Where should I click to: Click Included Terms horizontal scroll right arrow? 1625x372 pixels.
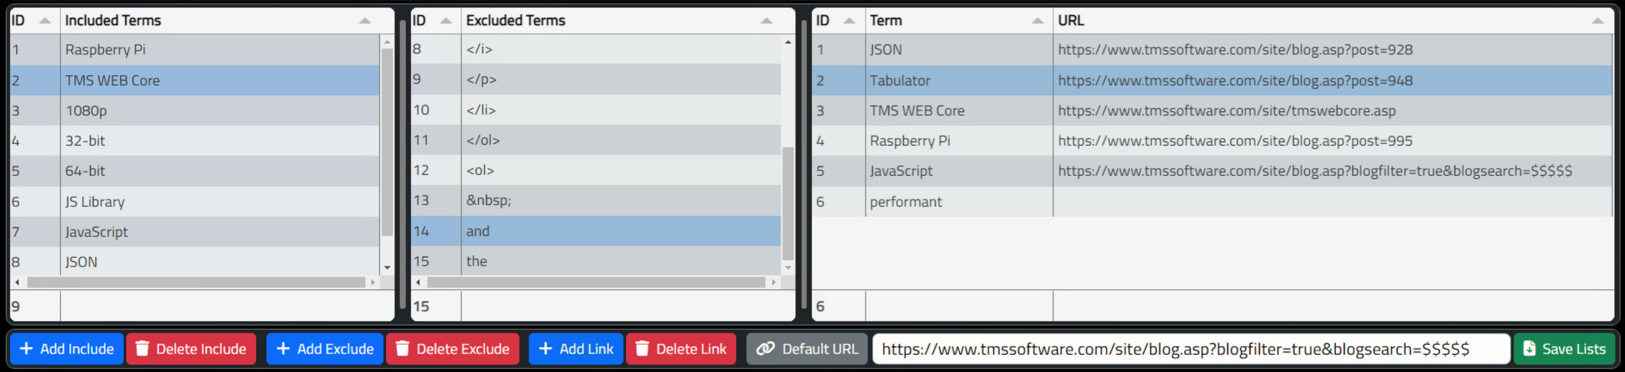pyautogui.click(x=373, y=283)
